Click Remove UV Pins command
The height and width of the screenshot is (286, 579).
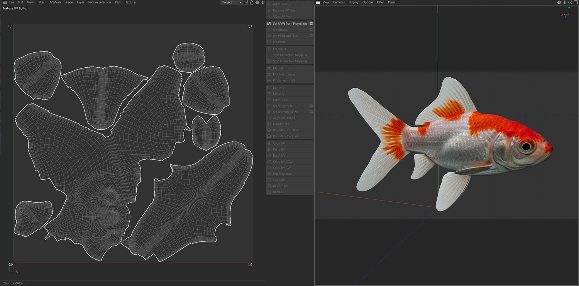click(290, 10)
